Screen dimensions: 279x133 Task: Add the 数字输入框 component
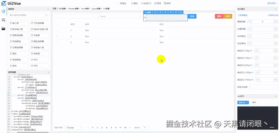point(18,29)
